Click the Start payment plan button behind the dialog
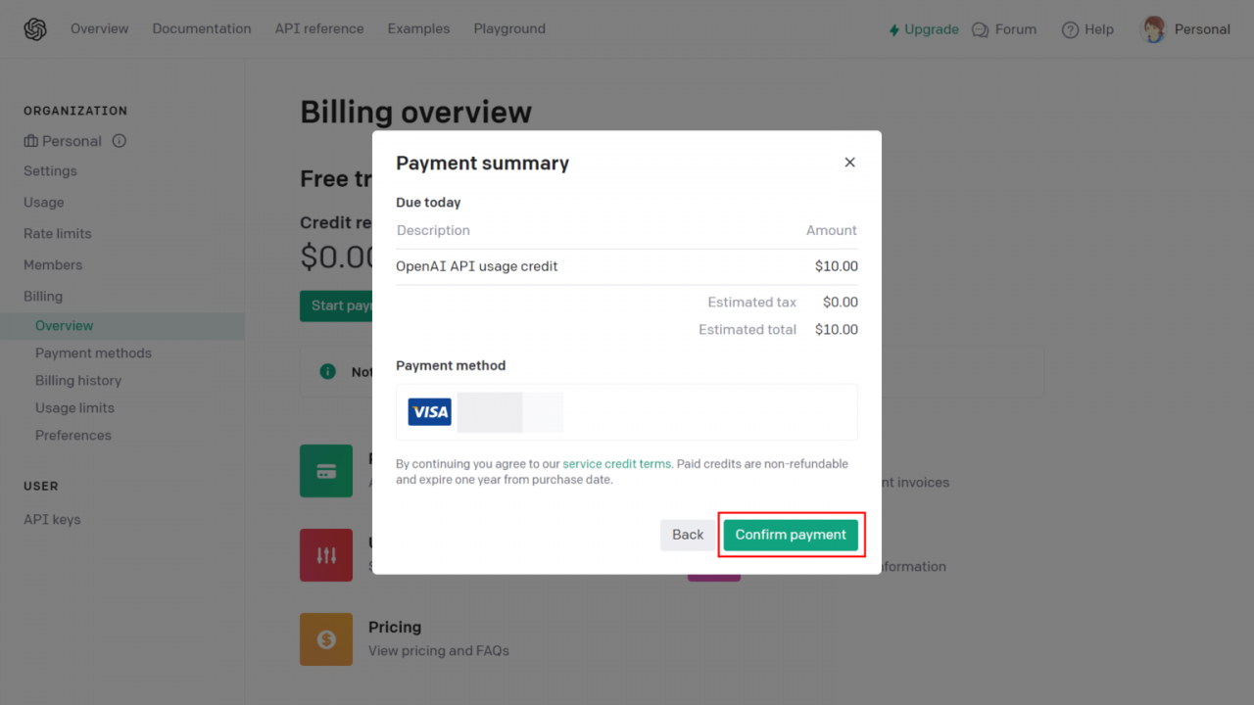 336,305
